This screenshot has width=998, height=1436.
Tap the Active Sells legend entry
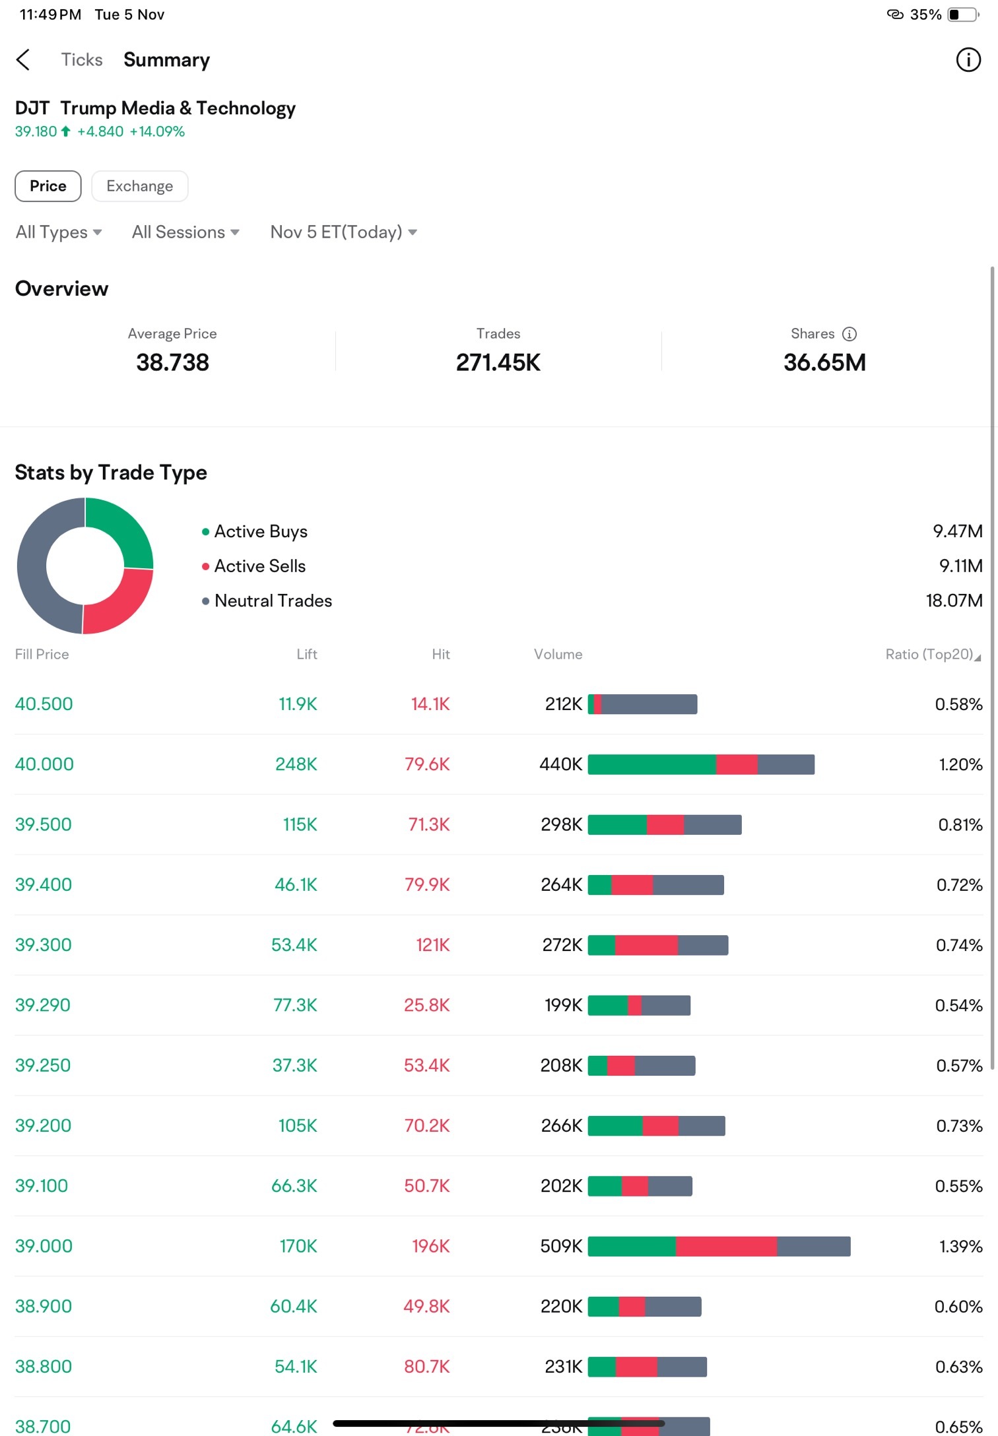tap(253, 566)
